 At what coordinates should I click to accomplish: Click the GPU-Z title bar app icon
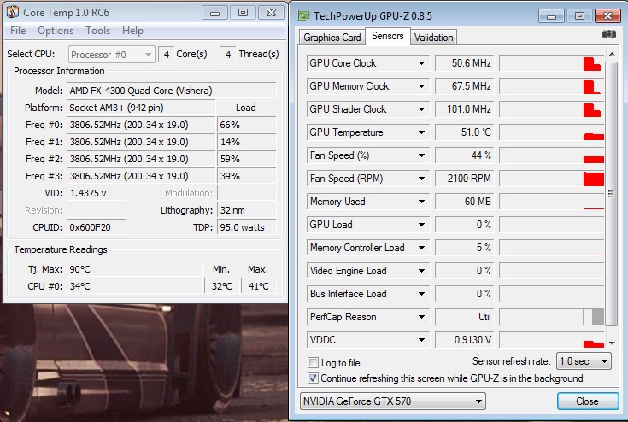point(303,15)
